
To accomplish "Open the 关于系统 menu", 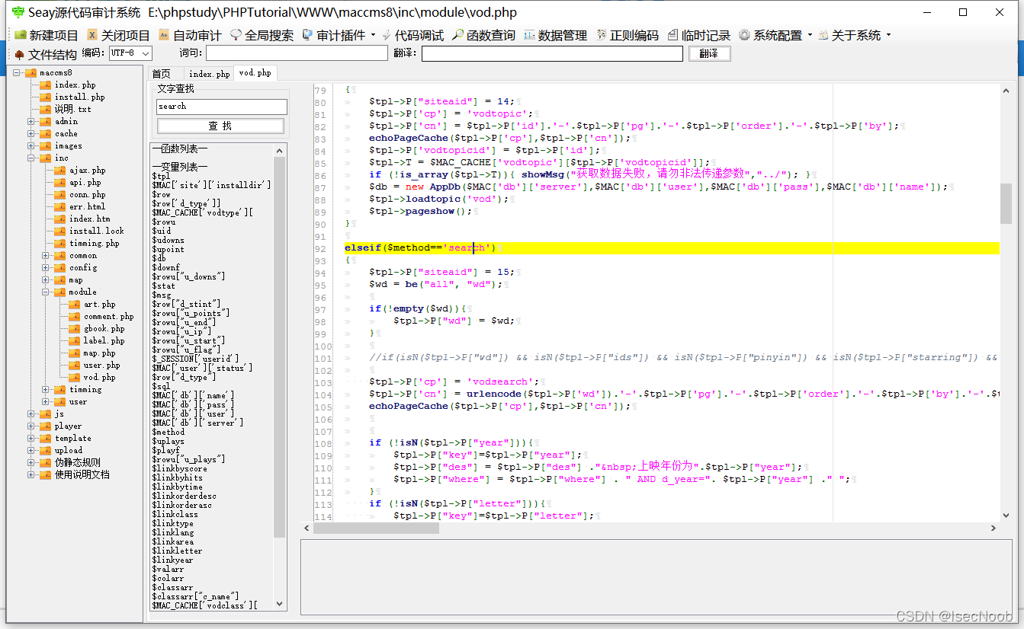I will [x=854, y=35].
